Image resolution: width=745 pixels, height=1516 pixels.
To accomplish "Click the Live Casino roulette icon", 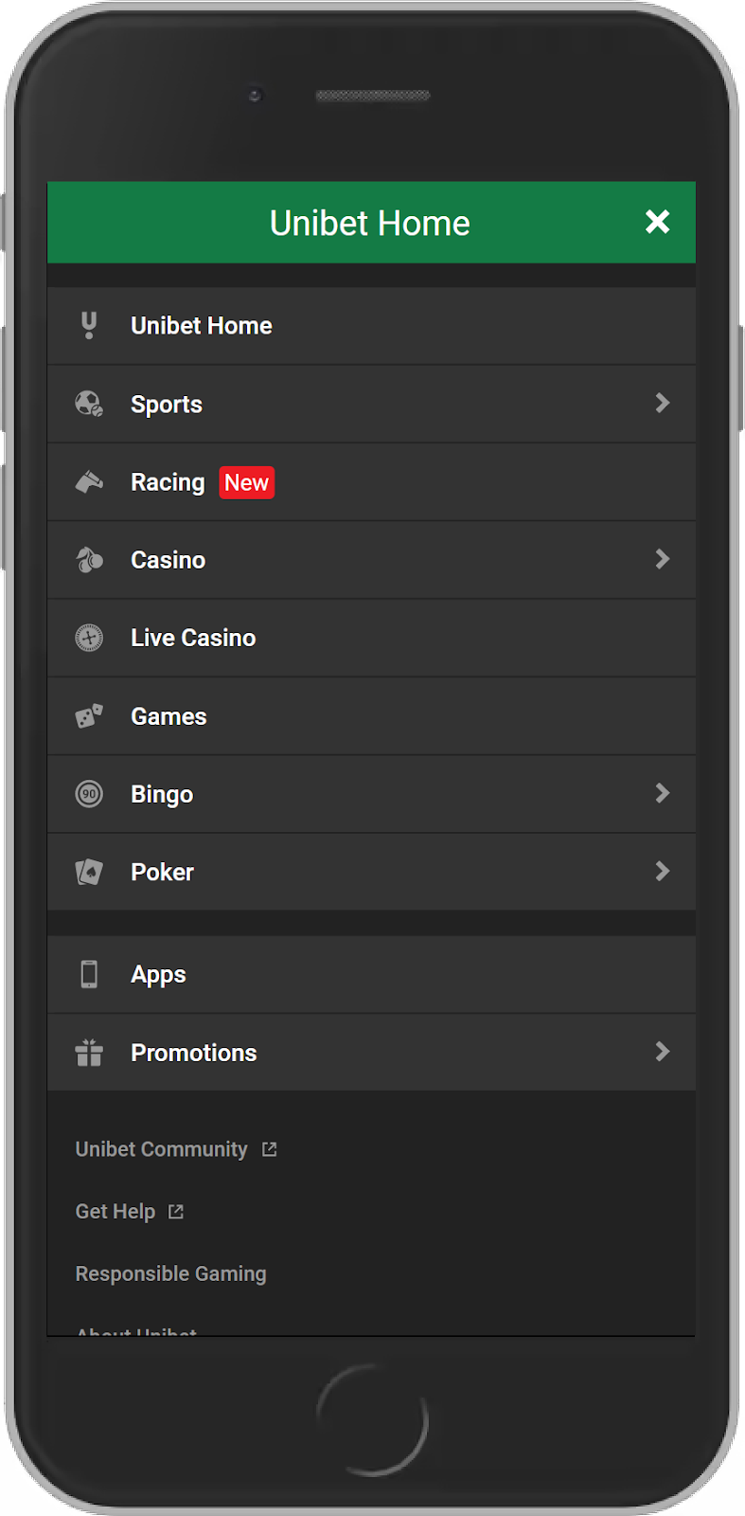I will tap(89, 638).
